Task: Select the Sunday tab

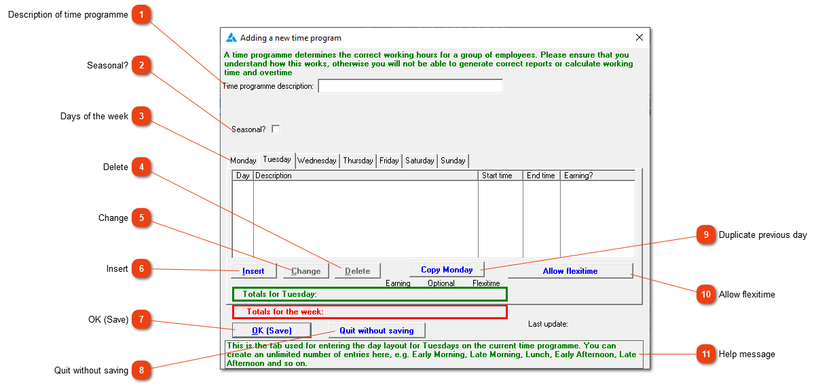Action: 453,161
